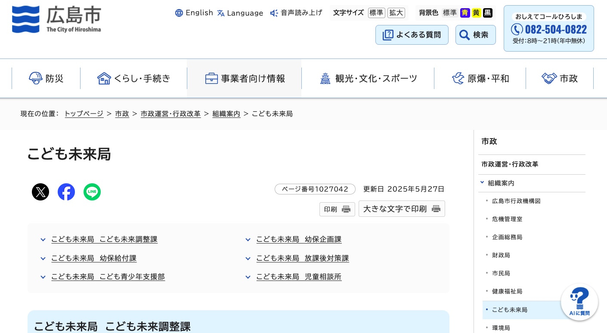Switch background color to blue (青)
The width and height of the screenshot is (607, 333).
465,13
